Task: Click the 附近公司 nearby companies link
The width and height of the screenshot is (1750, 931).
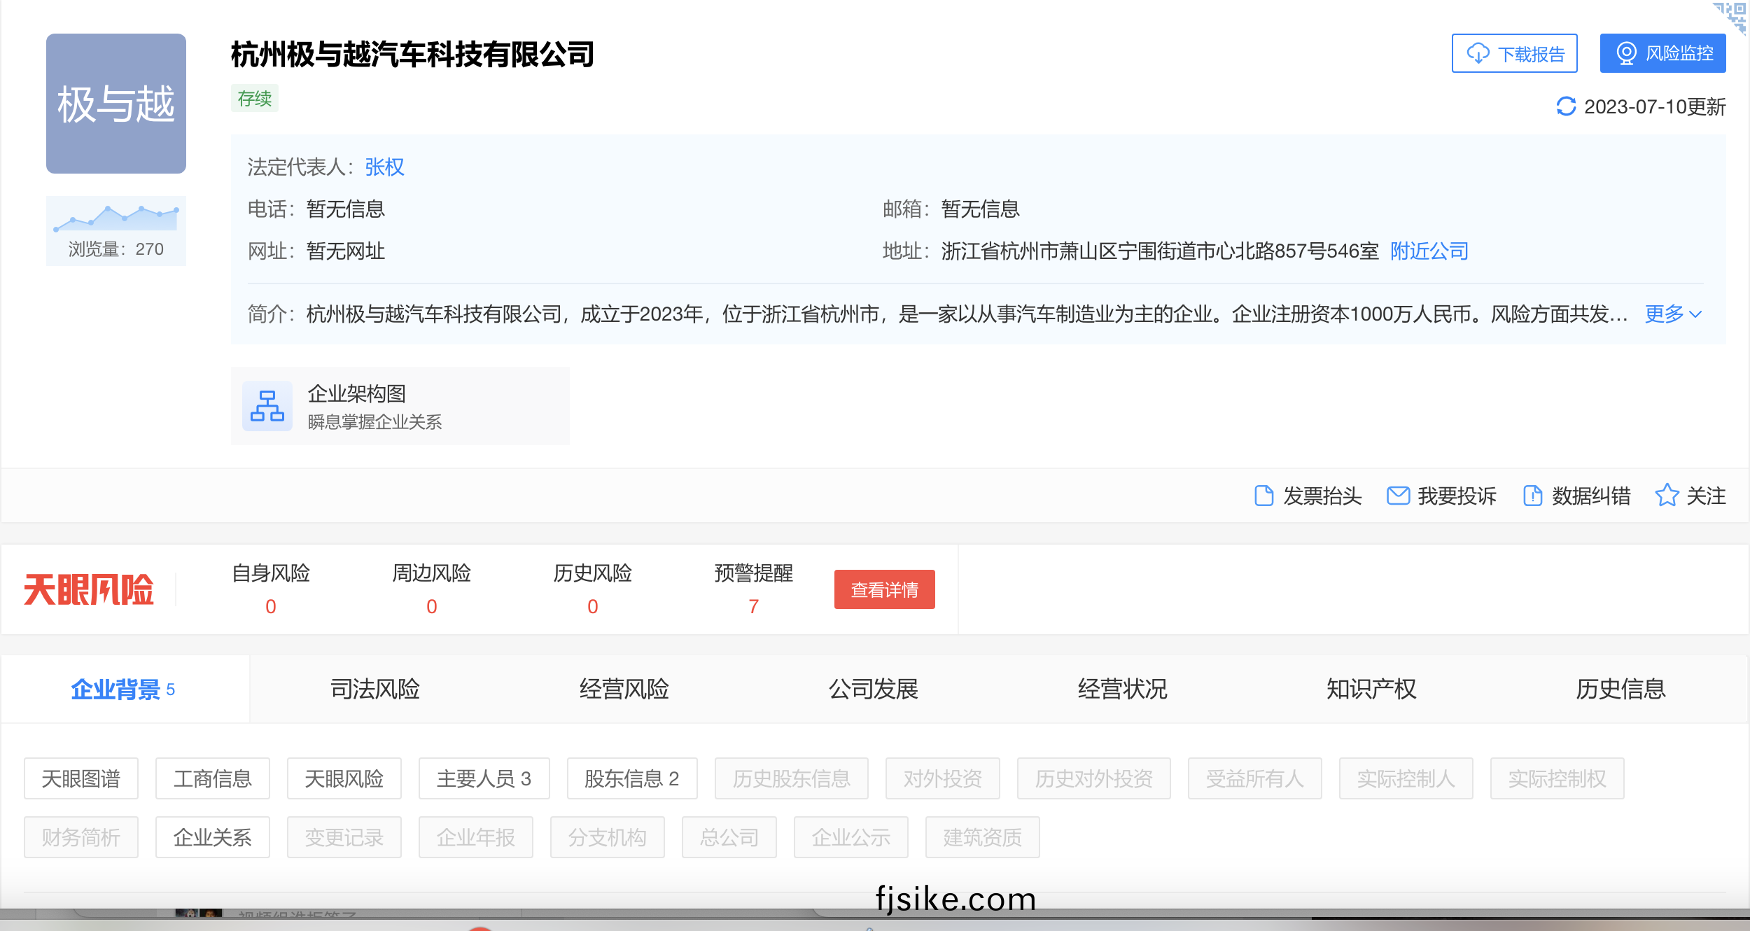Action: tap(1429, 251)
